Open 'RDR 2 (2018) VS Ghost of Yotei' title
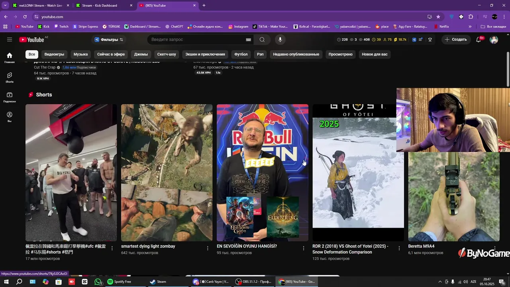Screen dimensions: 510x287 point(350,249)
